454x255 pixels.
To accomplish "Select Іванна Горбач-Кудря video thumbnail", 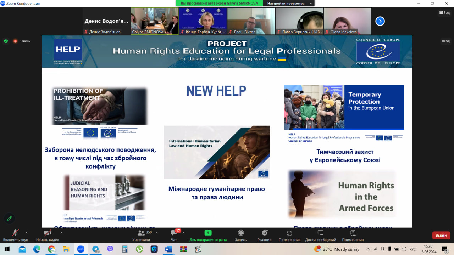I will click(x=203, y=21).
